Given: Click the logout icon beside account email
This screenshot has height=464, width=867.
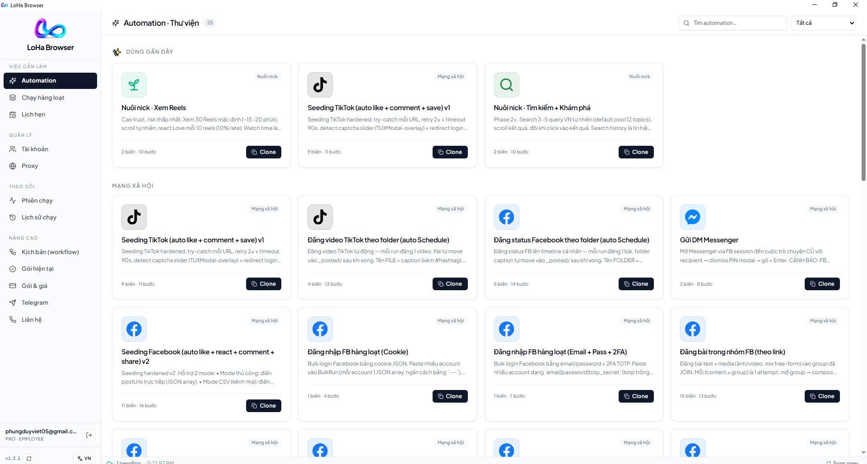Looking at the screenshot, I should (89, 435).
